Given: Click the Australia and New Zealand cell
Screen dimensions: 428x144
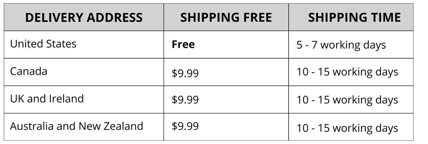Looking at the screenshot, I should point(77,126).
